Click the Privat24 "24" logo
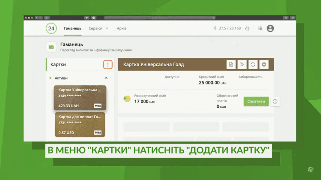Viewport: 321px width, 180px height. coord(51,28)
